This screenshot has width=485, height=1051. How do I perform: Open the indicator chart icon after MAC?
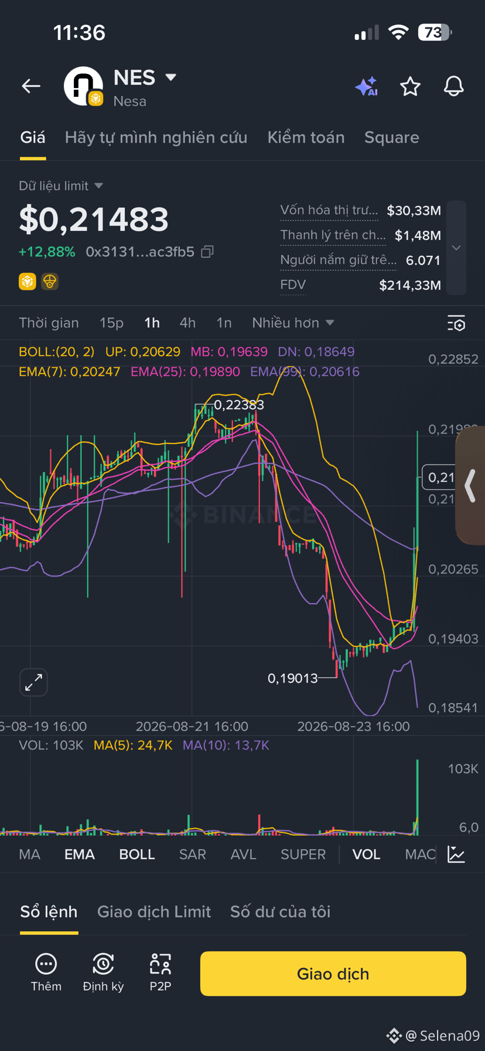[x=456, y=855]
